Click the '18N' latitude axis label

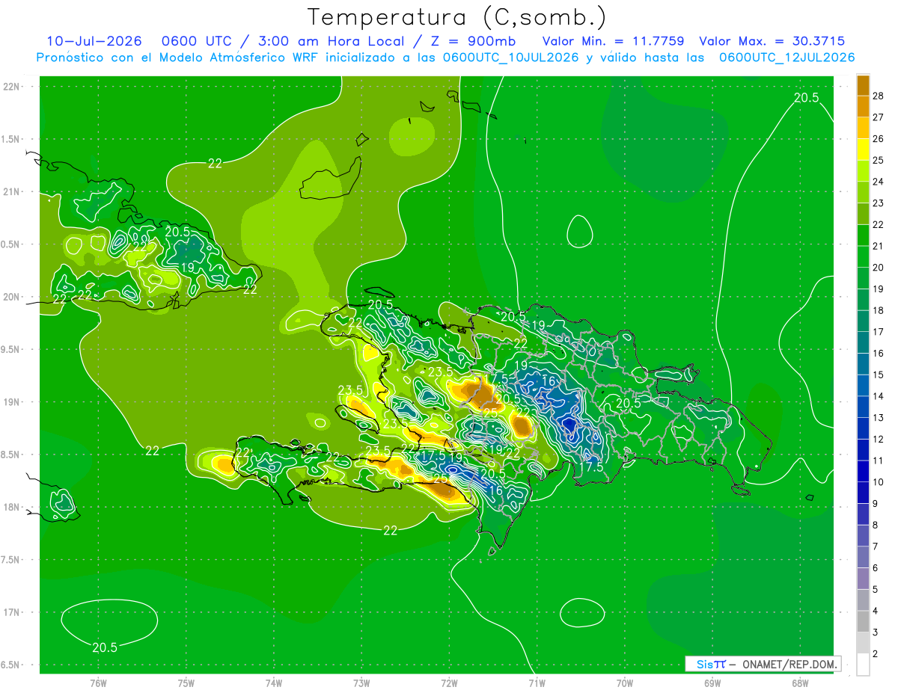coord(11,508)
